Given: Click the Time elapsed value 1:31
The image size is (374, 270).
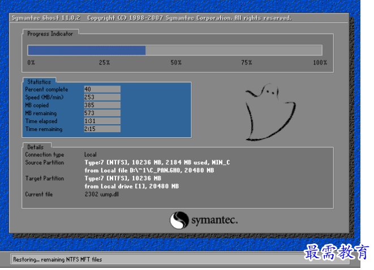Looking at the screenshot, I should click(x=102, y=121).
